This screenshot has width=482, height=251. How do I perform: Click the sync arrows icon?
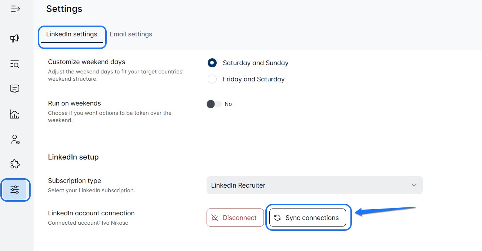(277, 218)
